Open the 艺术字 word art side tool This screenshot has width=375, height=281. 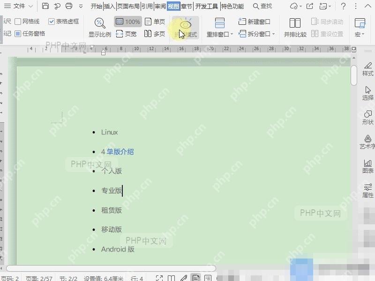tap(368, 142)
